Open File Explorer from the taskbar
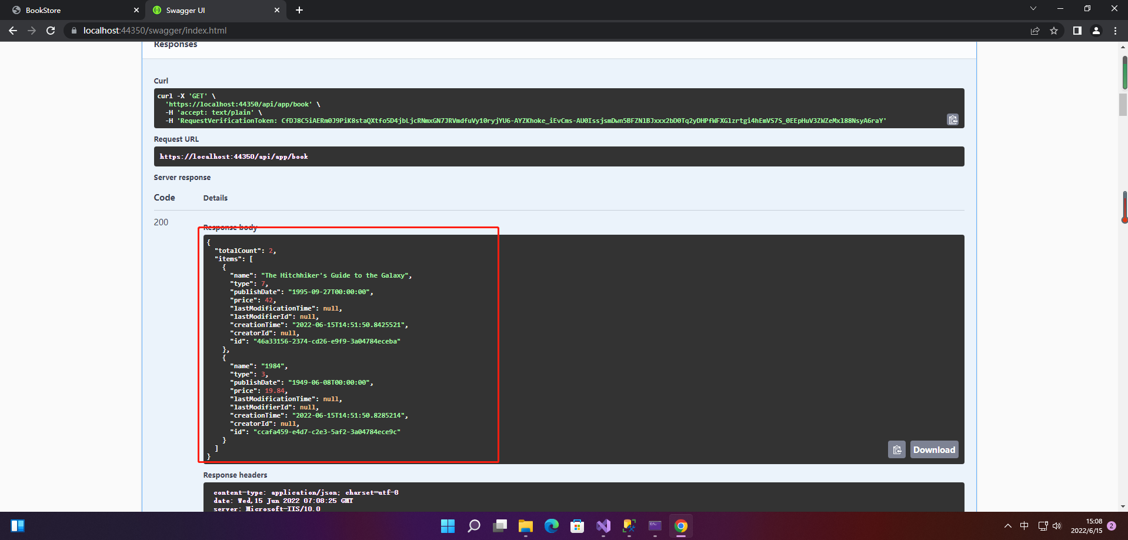This screenshot has height=540, width=1128. 525,526
